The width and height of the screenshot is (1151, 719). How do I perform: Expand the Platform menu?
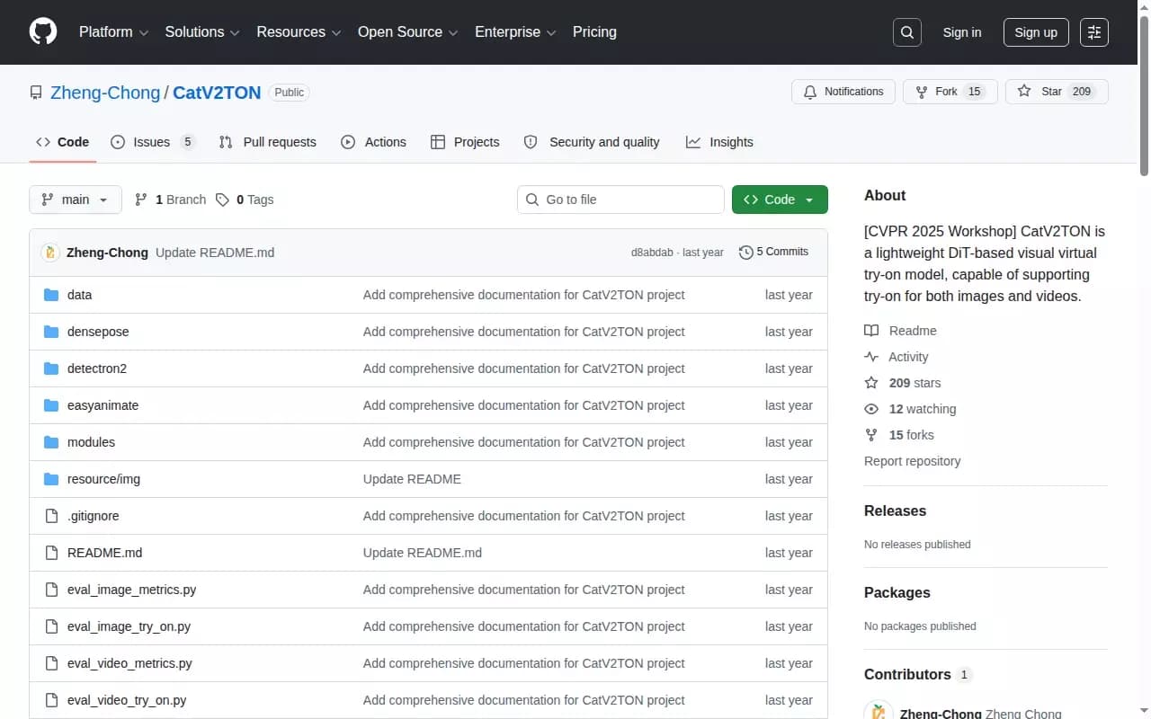click(113, 32)
